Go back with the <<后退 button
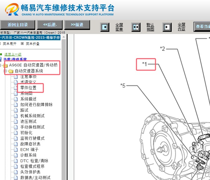The width and height of the screenshot is (210, 180). coord(50,25)
